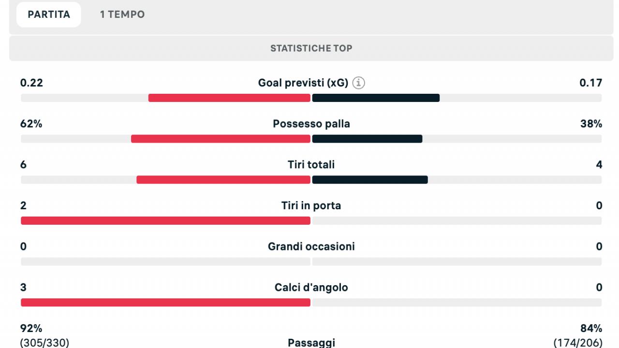Click the Tiri totali label
Viewport: 619px width, 348px height.
pyautogui.click(x=311, y=165)
